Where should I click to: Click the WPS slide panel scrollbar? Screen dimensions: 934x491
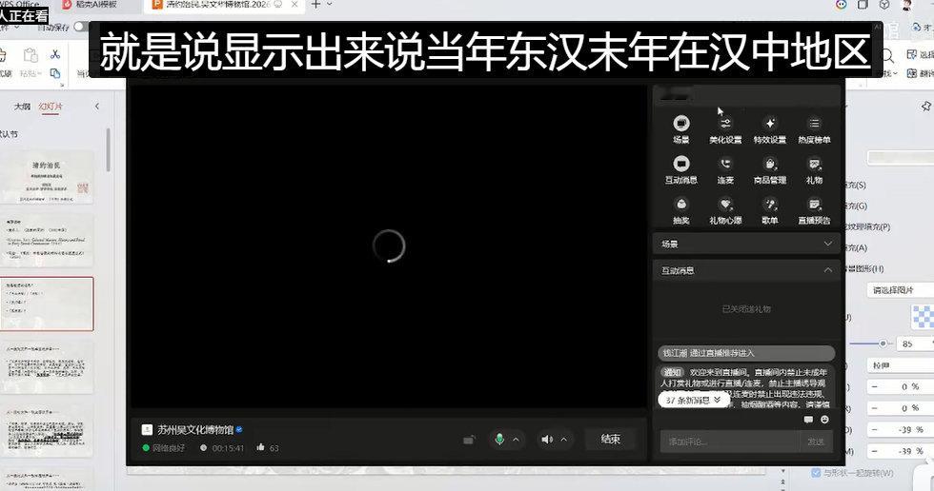point(109,150)
